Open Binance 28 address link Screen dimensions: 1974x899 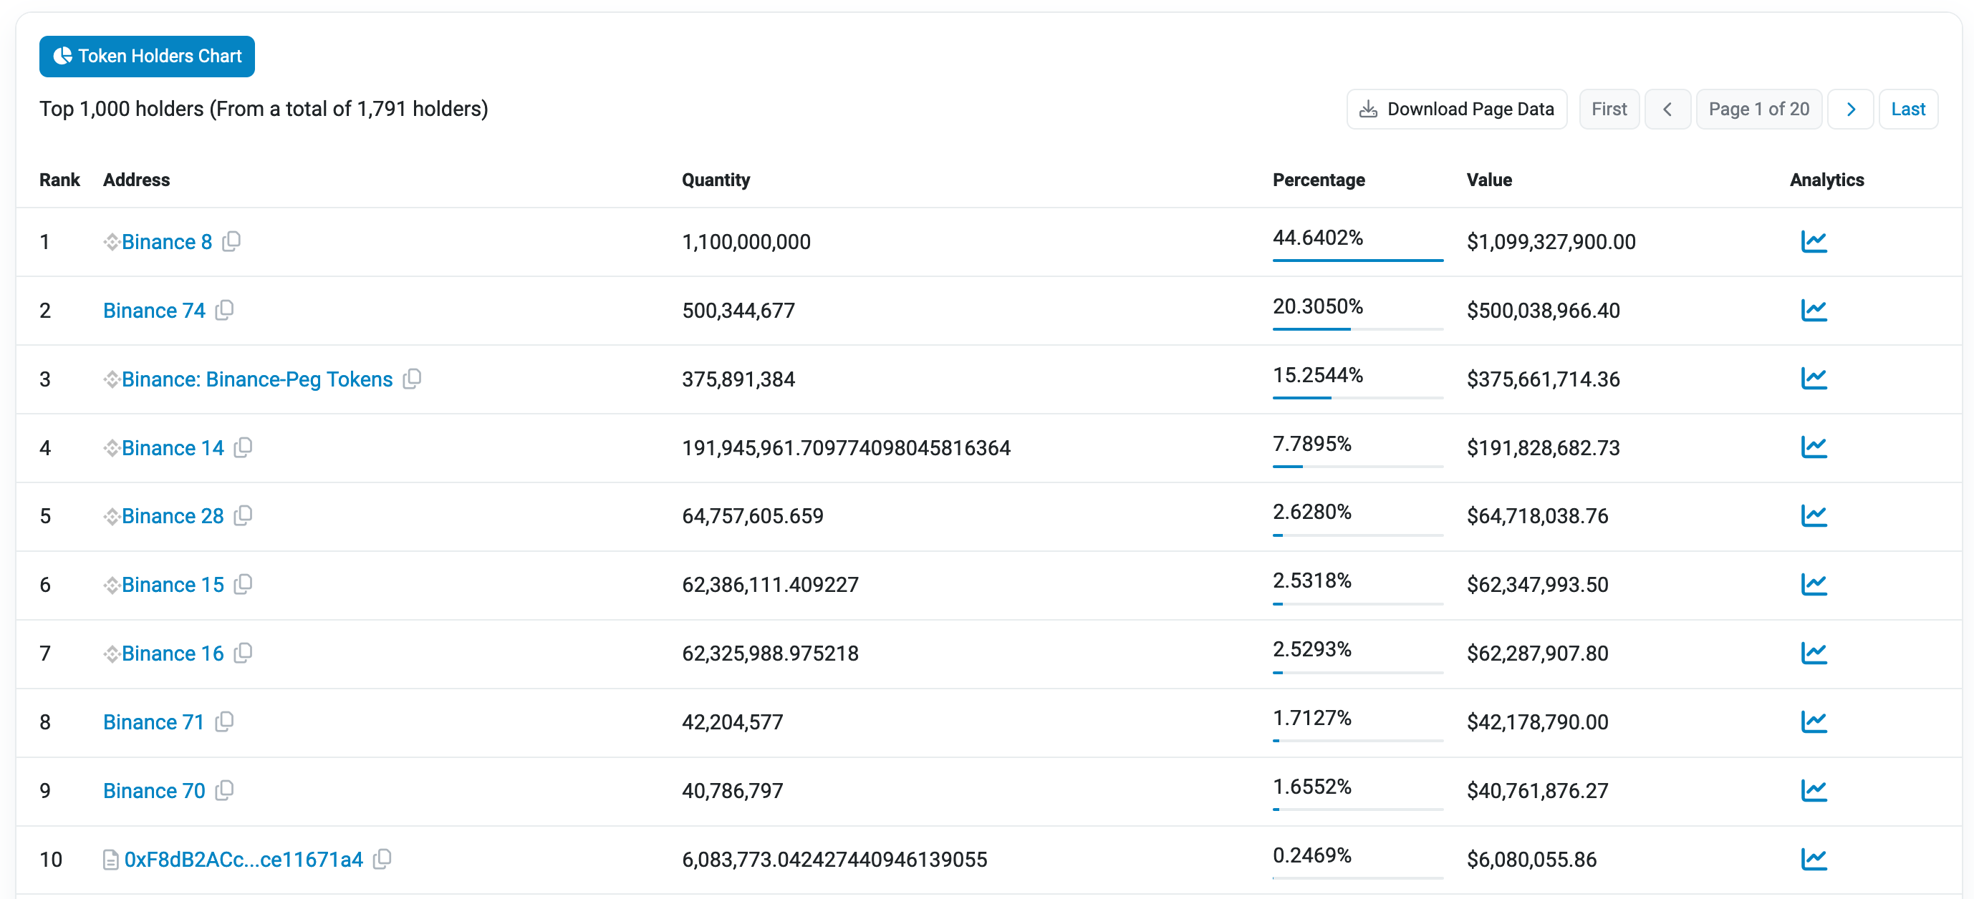click(173, 516)
